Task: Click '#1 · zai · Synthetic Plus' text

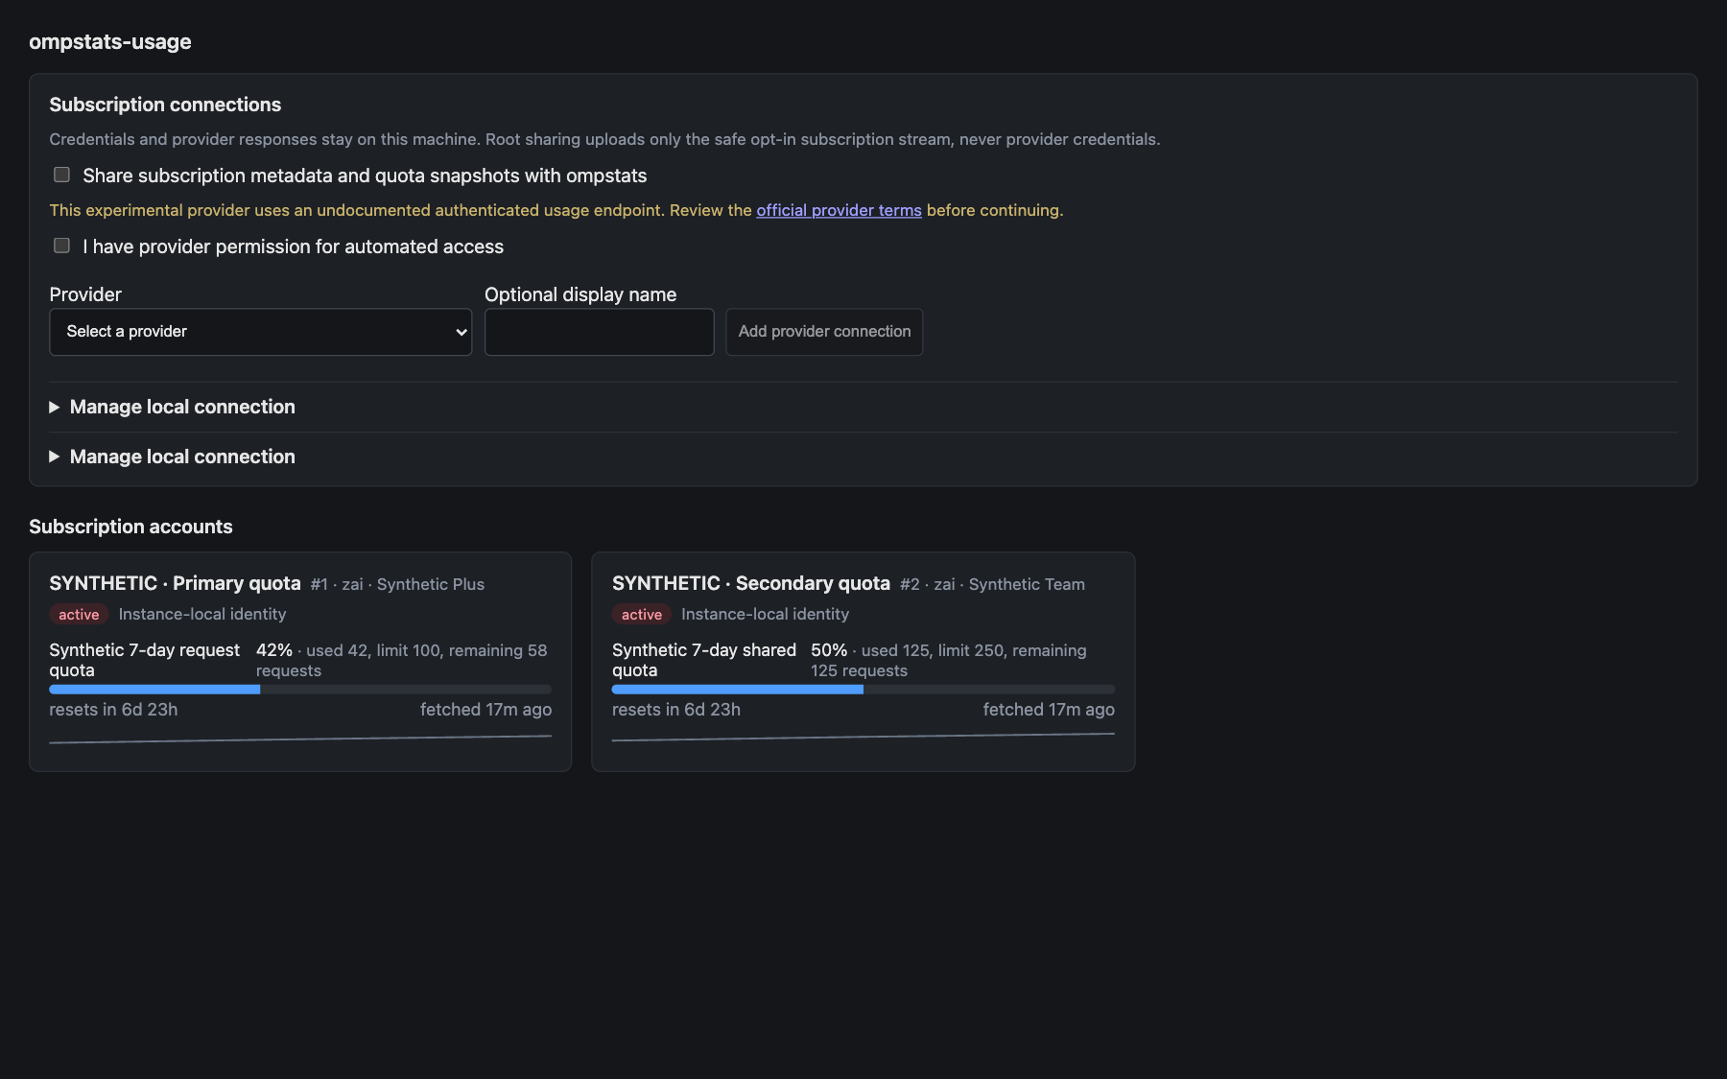Action: 397,584
